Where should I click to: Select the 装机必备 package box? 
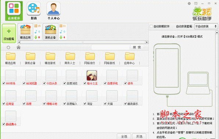pos(50,32)
